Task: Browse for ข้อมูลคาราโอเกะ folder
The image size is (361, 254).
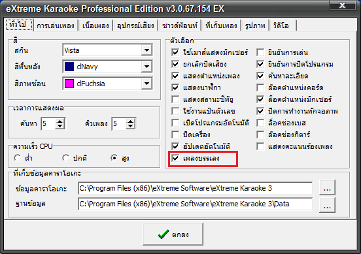Action: [327, 187]
